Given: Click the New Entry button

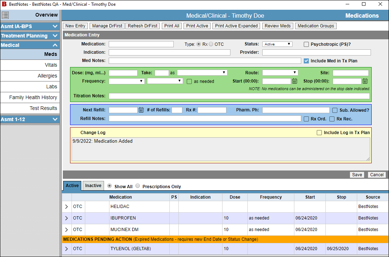Looking at the screenshot, I should pyautogui.click(x=75, y=26).
